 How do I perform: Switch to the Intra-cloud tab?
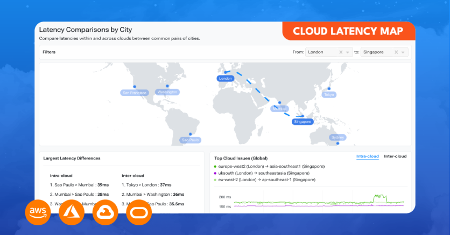(367, 156)
